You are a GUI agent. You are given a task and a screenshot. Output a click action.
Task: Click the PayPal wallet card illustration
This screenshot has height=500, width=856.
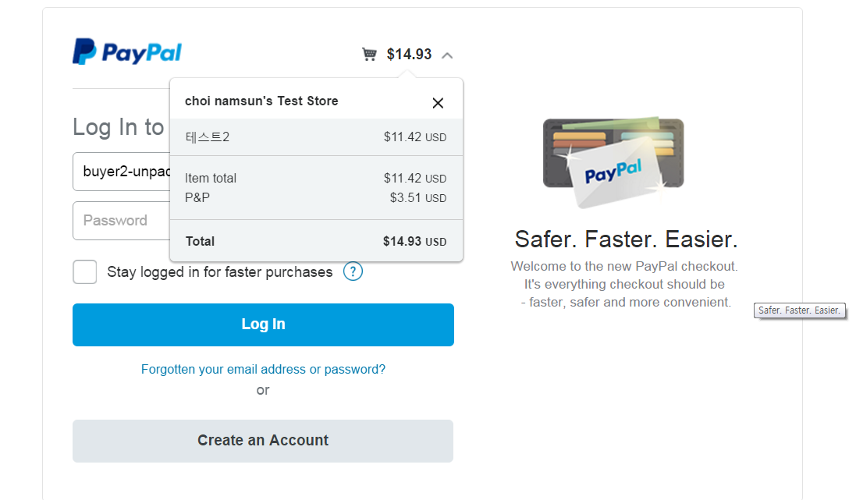(613, 163)
